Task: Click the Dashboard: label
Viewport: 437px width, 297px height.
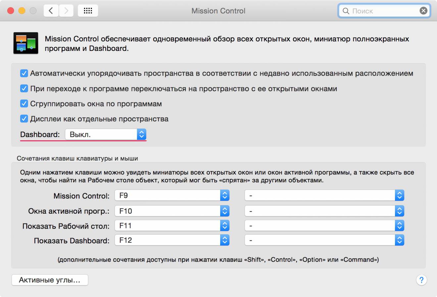Action: pos(40,134)
